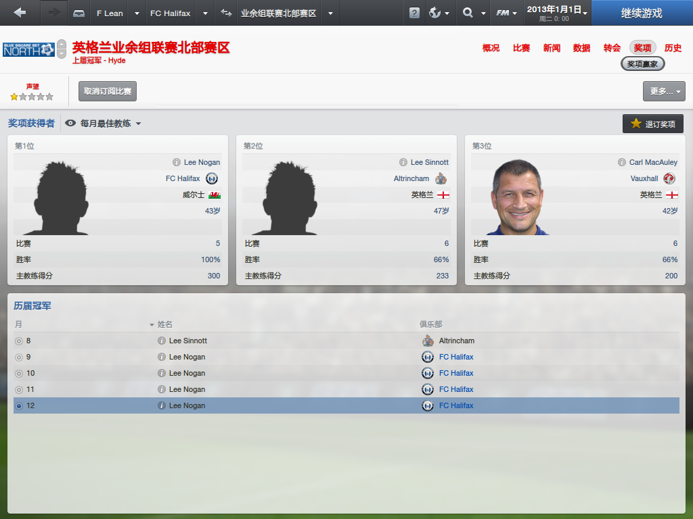The height and width of the screenshot is (519, 693).
Task: Click the 继续游戏 continue button
Action: 642,13
